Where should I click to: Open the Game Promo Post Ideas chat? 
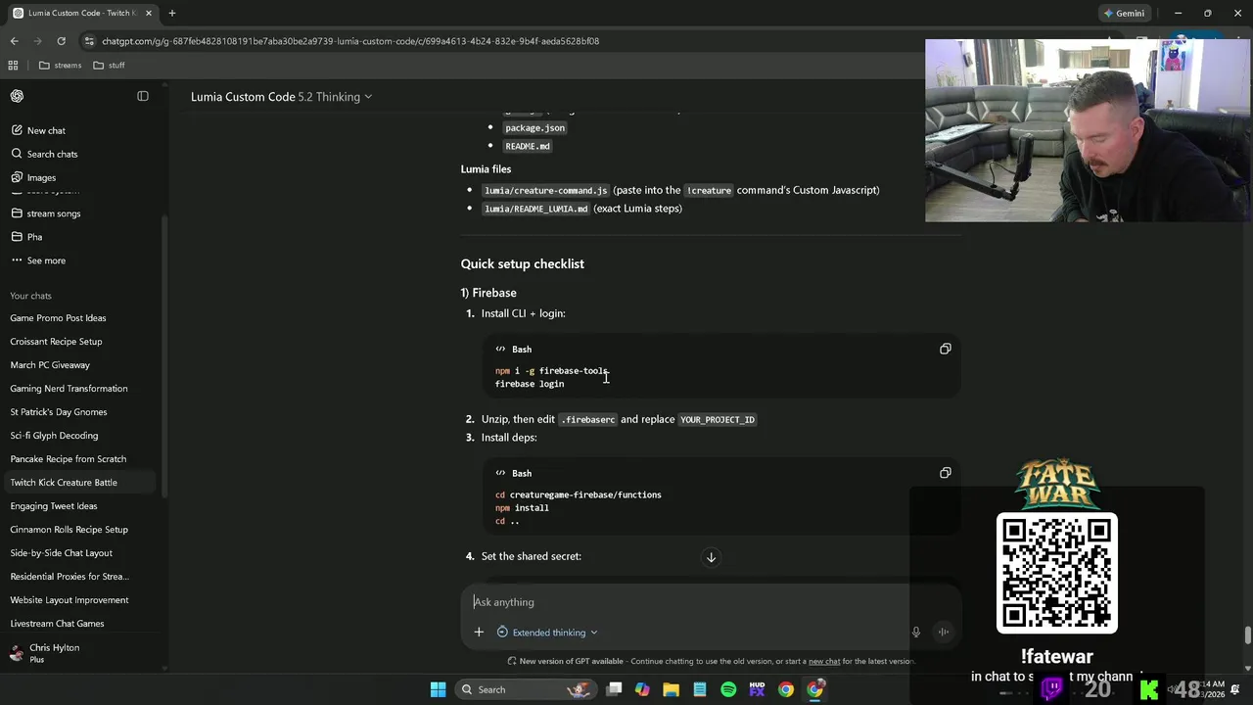coord(58,318)
